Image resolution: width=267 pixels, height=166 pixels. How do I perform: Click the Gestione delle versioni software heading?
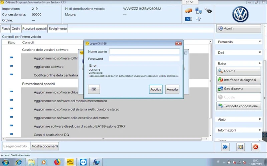coord(45,50)
